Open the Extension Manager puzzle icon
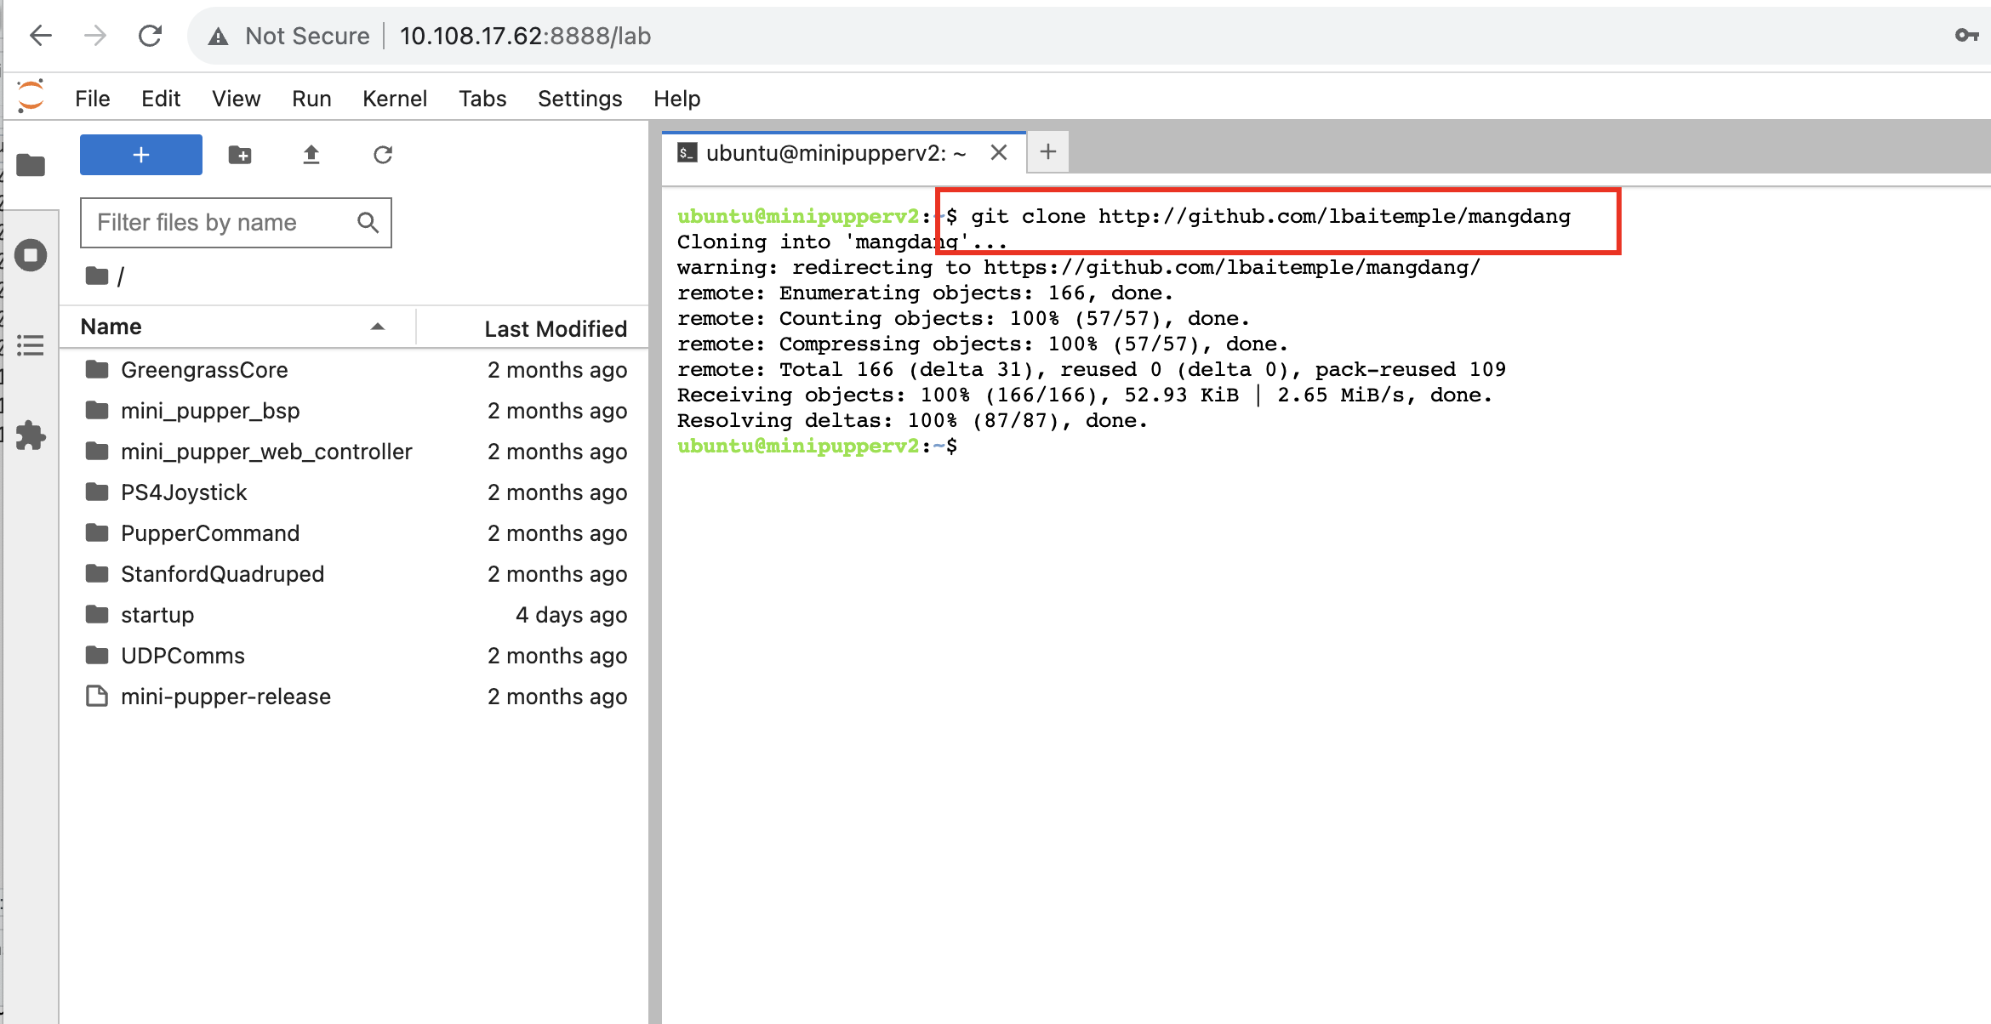This screenshot has width=1991, height=1024. (31, 435)
